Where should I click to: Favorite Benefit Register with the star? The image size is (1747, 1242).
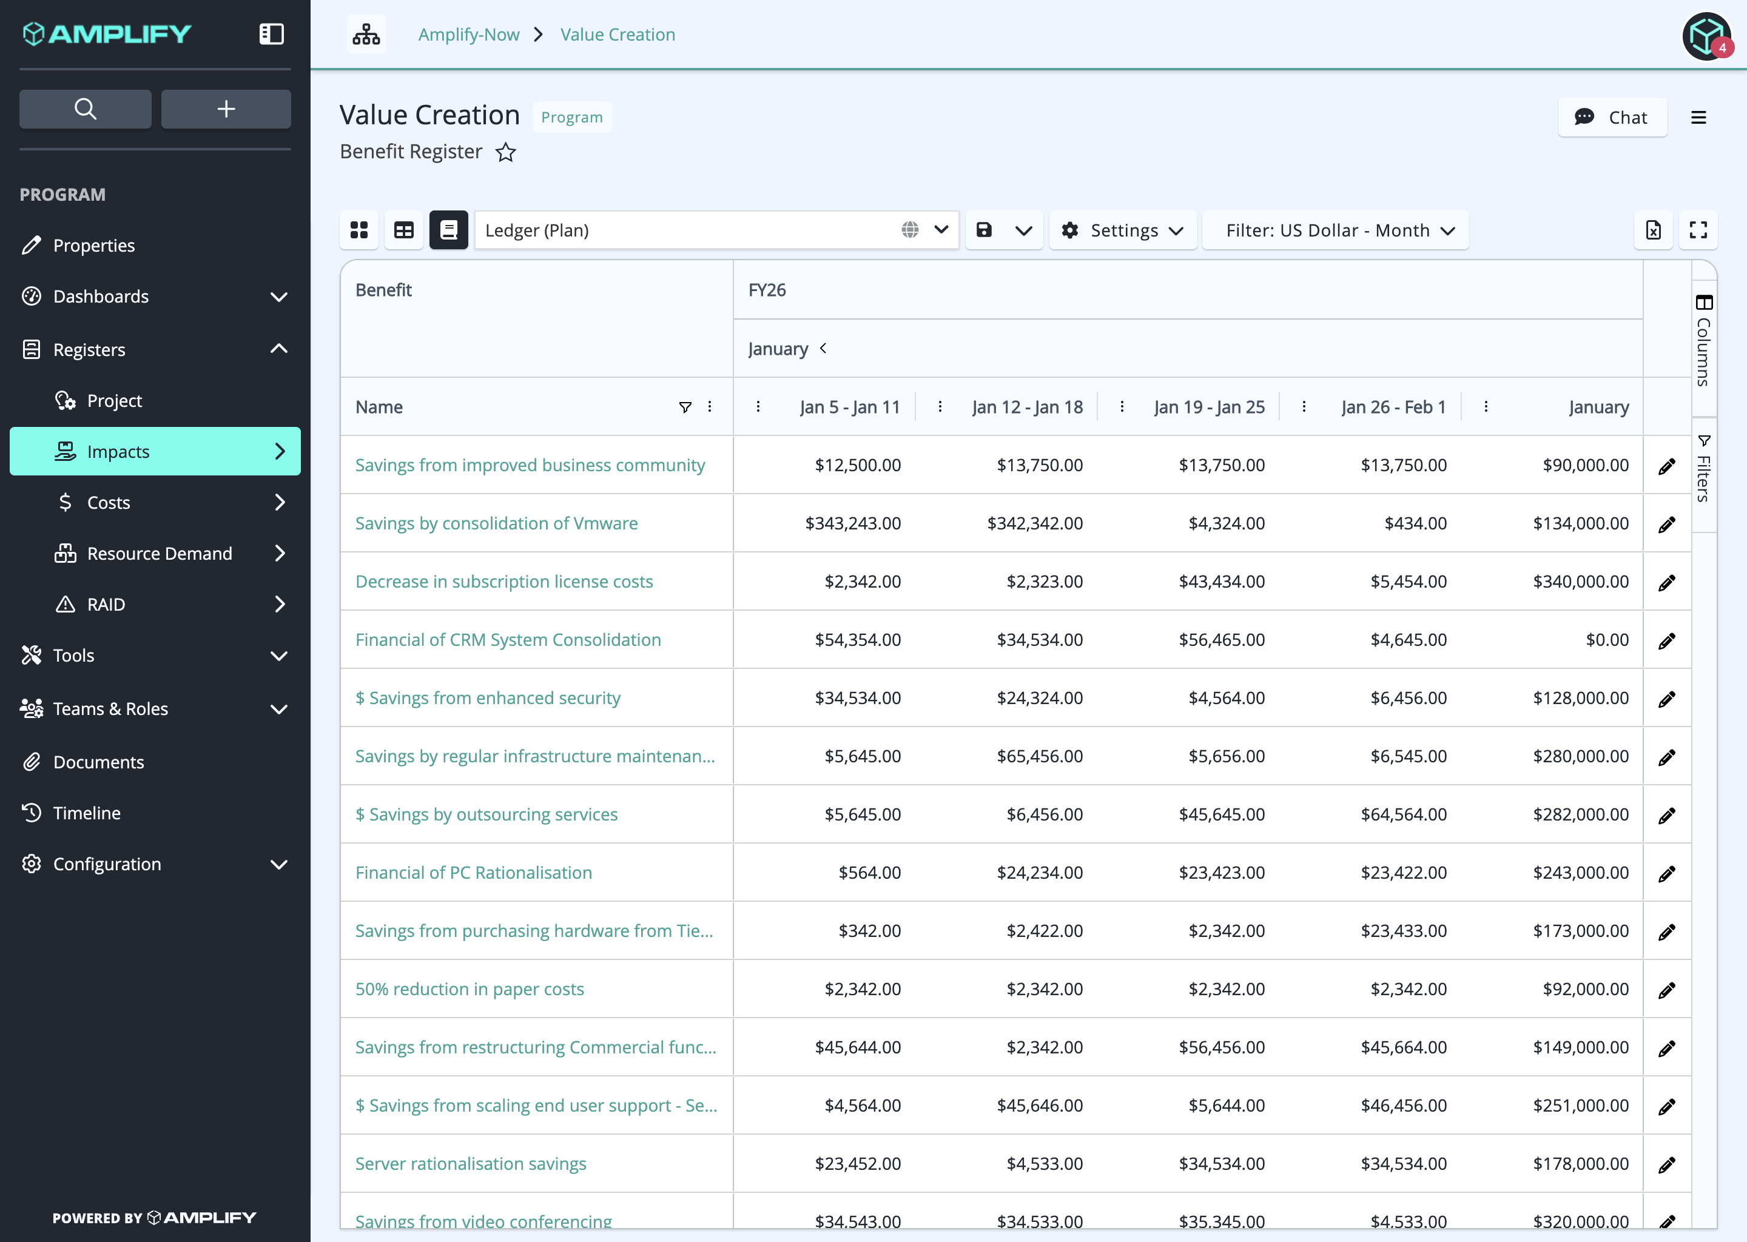click(x=505, y=152)
